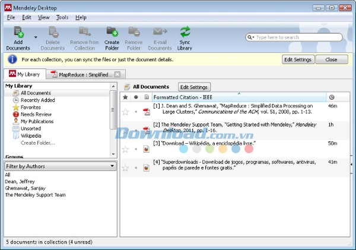Sort by the attachment file column header
356x250 pixels.
[x=147, y=97]
